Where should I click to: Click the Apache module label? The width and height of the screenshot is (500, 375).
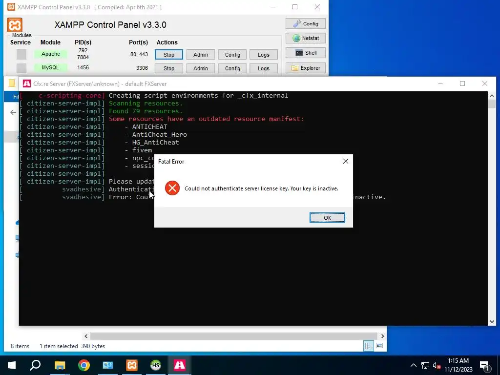pos(51,54)
